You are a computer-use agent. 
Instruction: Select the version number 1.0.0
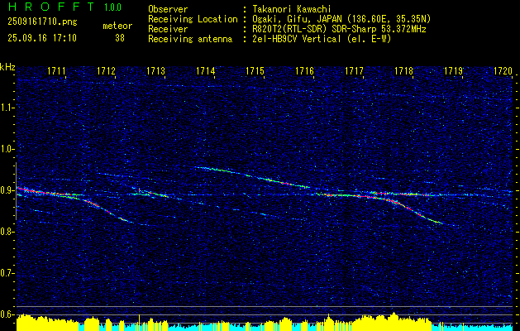(x=112, y=7)
